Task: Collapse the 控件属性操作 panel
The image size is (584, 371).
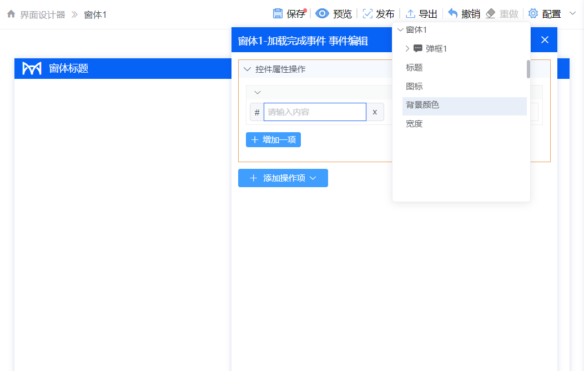Action: (x=247, y=68)
